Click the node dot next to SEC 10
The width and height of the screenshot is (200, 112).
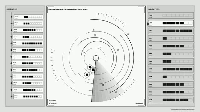(x=11, y=77)
